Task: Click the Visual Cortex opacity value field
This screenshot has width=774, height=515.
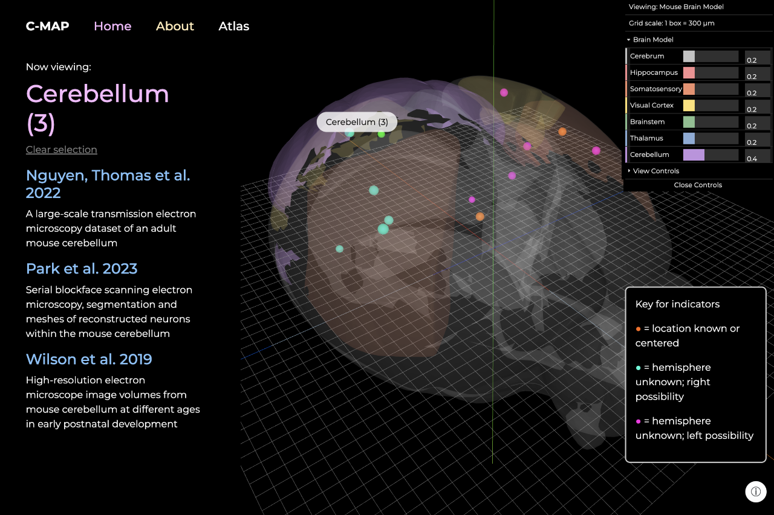Action: tap(758, 106)
